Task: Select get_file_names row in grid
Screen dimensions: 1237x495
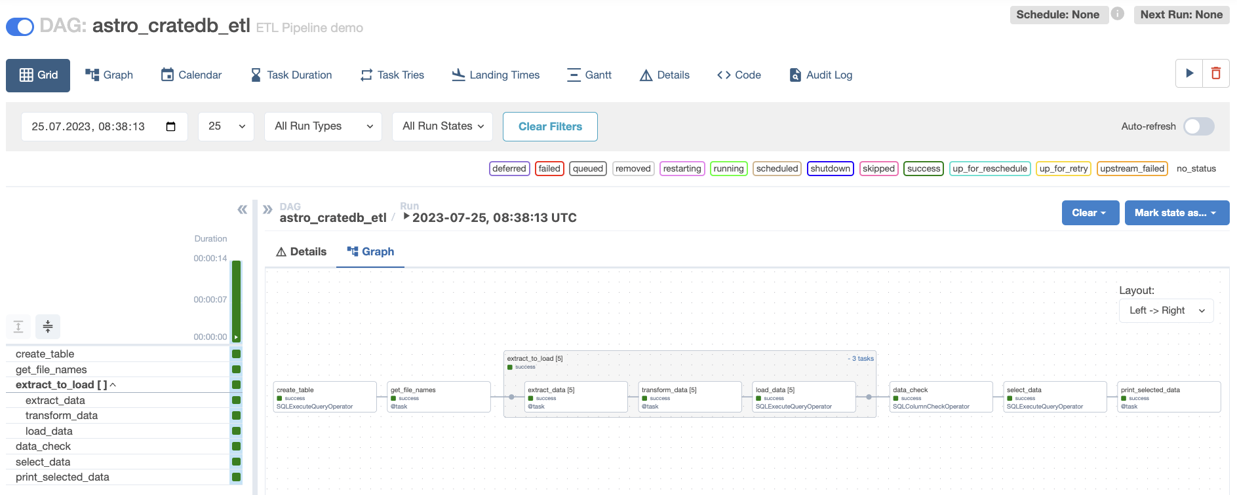Action: (118, 370)
